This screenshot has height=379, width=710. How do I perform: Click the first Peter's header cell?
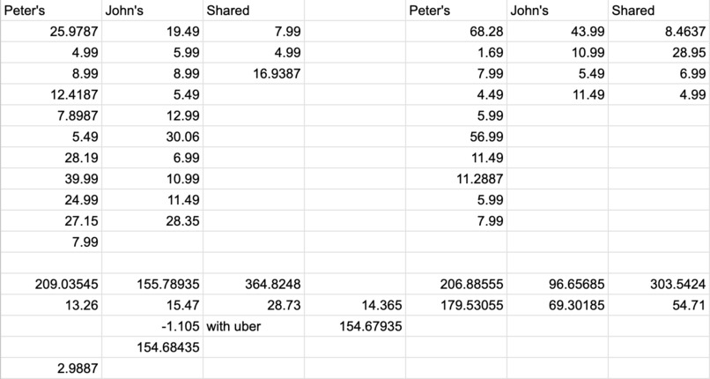pyautogui.click(x=51, y=11)
